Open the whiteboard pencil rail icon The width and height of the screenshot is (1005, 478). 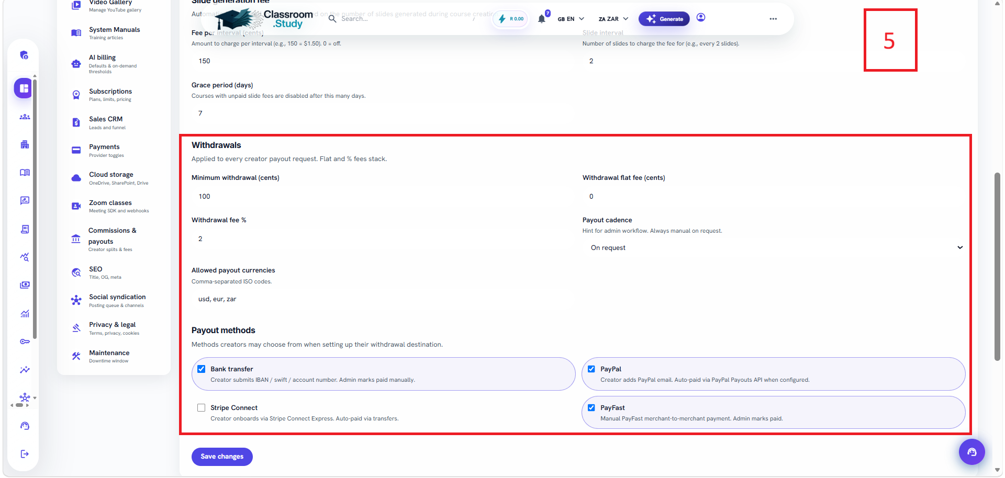pos(25,201)
